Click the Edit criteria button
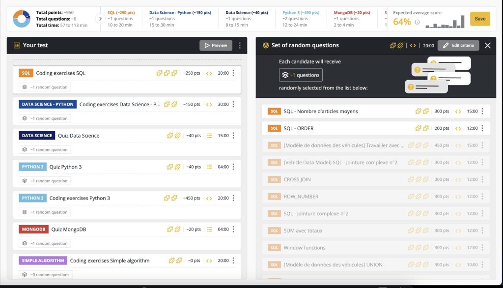 (458, 46)
